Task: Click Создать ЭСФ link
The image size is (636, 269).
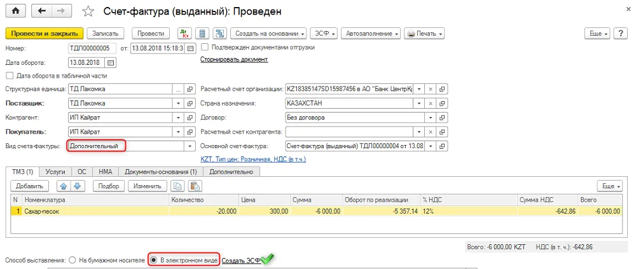Action: 241,261
